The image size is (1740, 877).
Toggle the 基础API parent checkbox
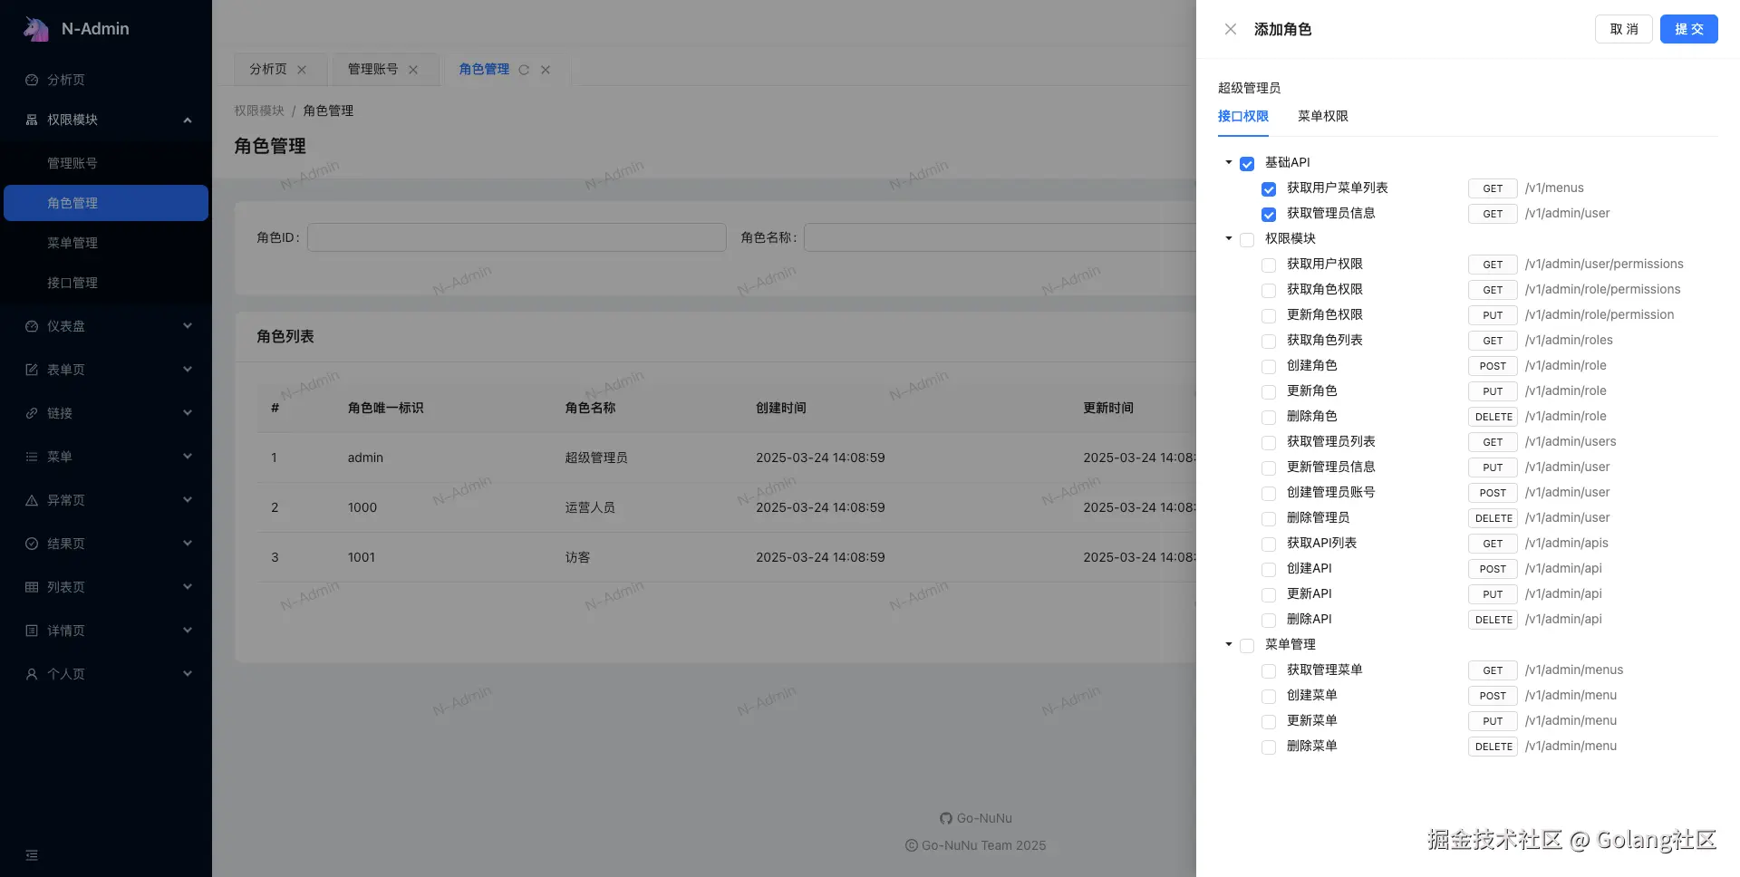(1247, 163)
